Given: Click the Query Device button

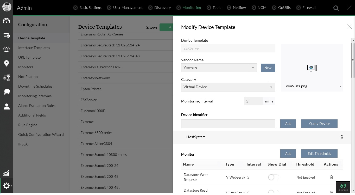Looking at the screenshot, I should point(319,124).
